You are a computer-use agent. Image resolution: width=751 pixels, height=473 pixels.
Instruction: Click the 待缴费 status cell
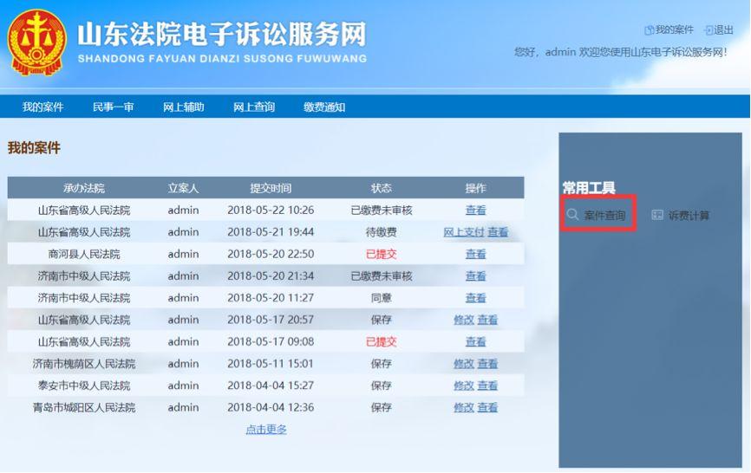tap(382, 232)
